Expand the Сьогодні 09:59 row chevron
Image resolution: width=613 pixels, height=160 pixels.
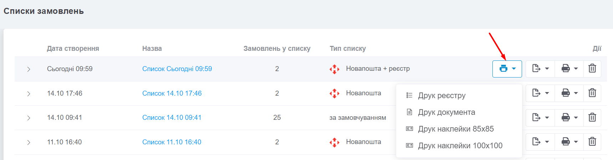coord(29,69)
